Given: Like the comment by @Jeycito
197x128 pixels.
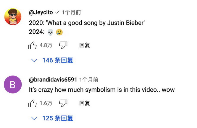Looking at the screenshot, I should pyautogui.click(x=32, y=45).
